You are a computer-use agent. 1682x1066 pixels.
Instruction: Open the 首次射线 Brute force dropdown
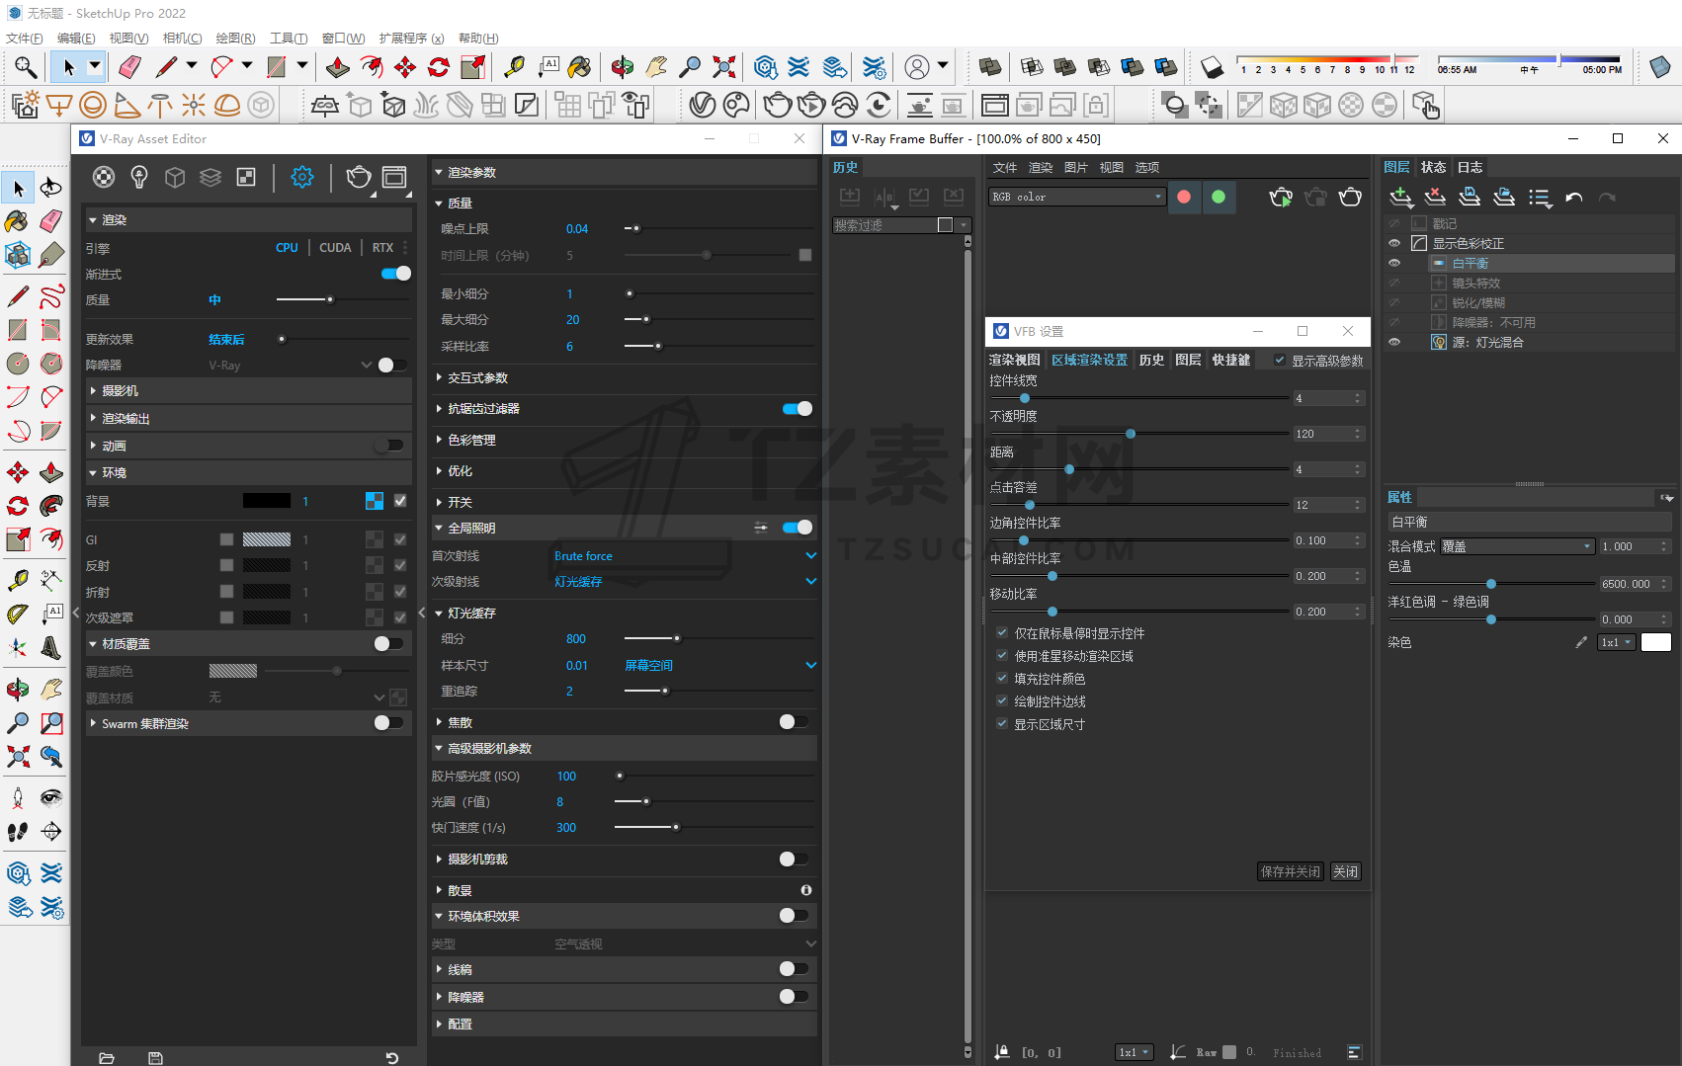pos(685,556)
